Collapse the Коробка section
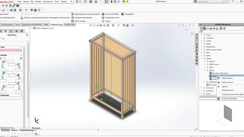The height and width of the screenshot is (137, 244). (21, 55)
